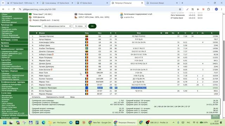The height and width of the screenshot is (126, 225).
Task: Open the pbl File Explorer taskbar item
Action: click(x=57, y=122)
